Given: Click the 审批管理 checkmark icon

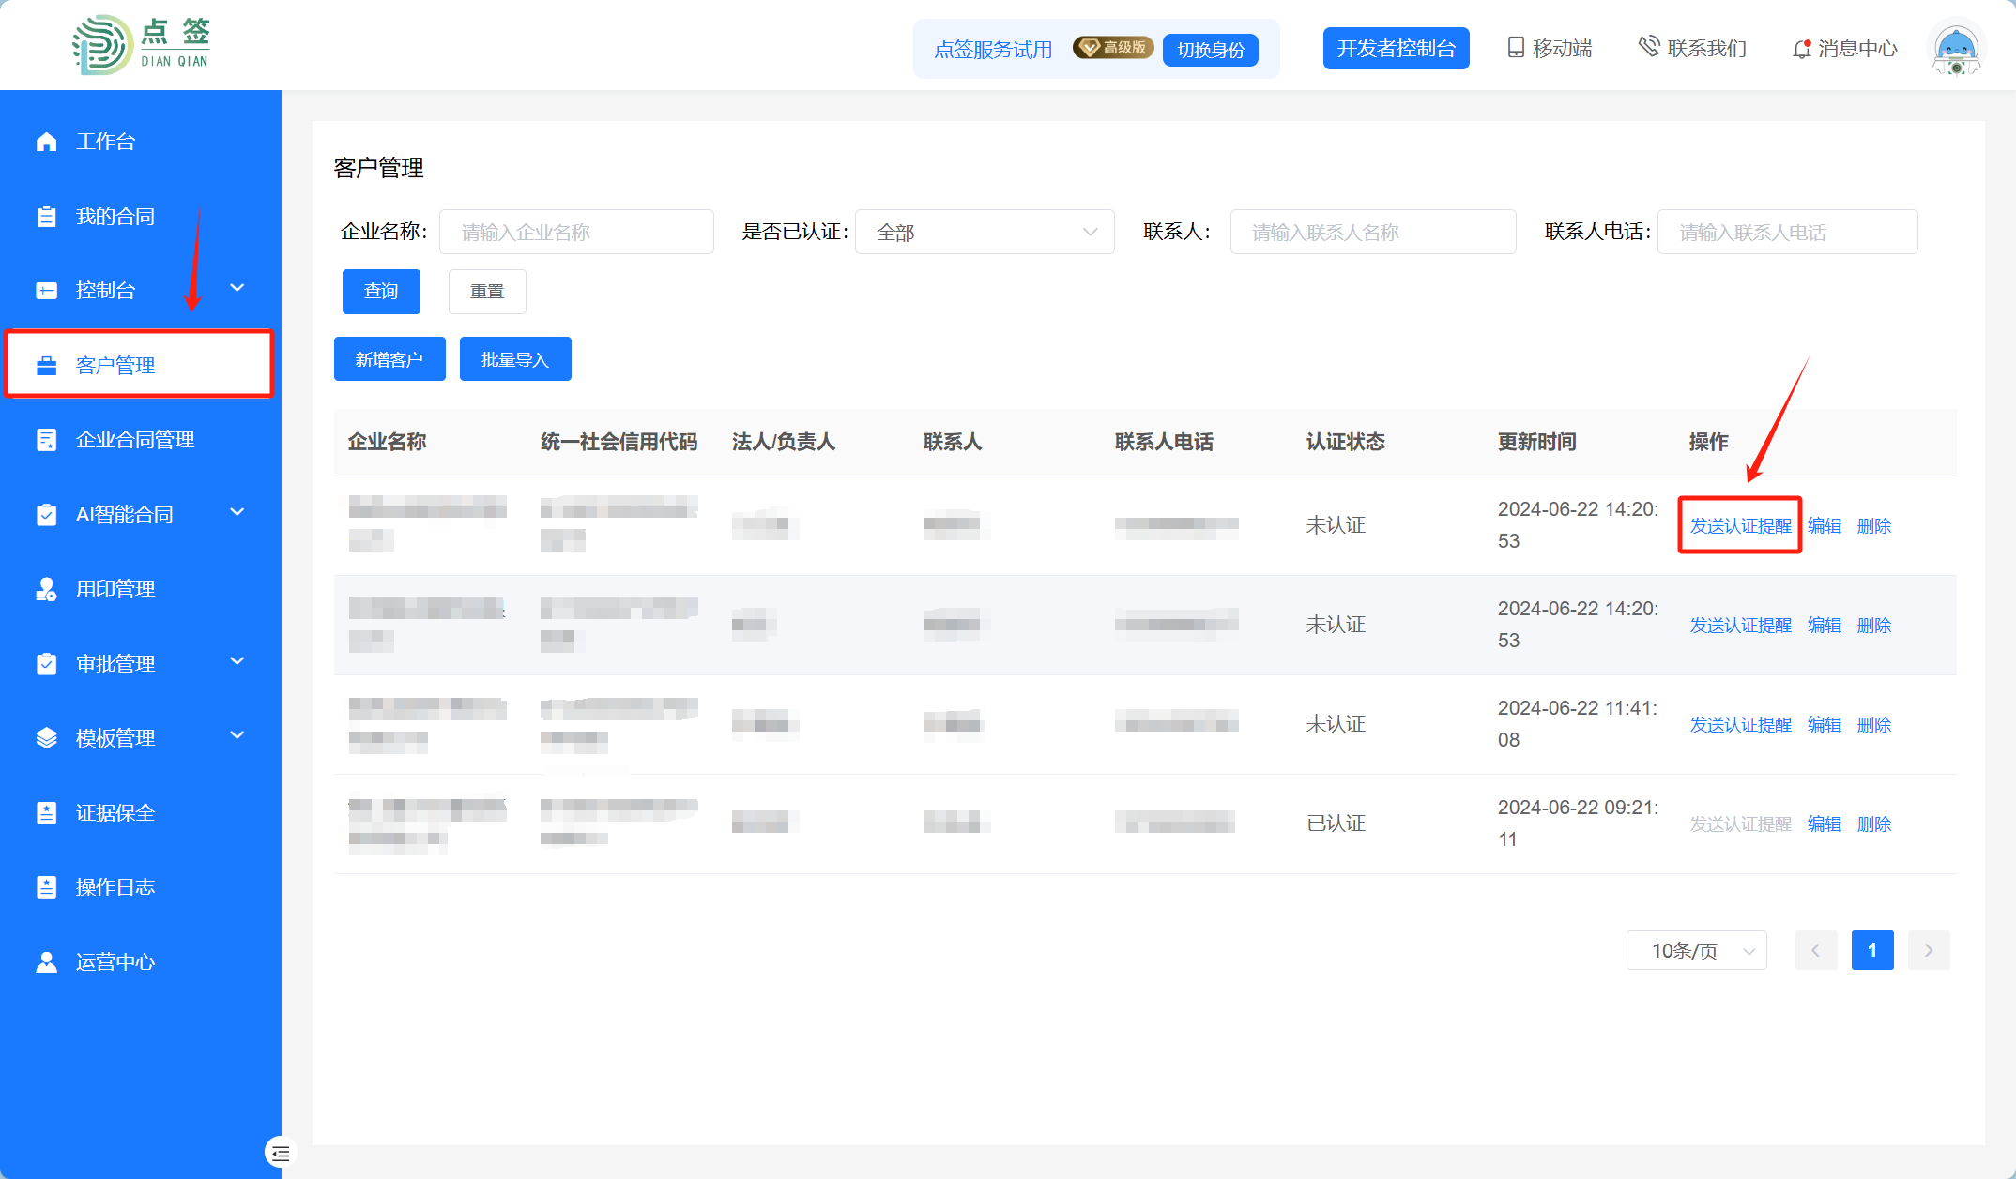Looking at the screenshot, I should [46, 664].
